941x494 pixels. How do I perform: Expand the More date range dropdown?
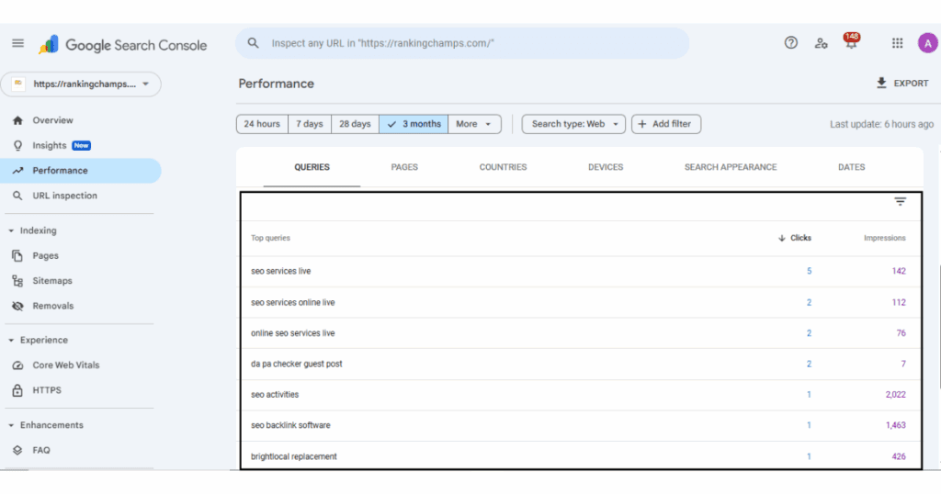(474, 124)
